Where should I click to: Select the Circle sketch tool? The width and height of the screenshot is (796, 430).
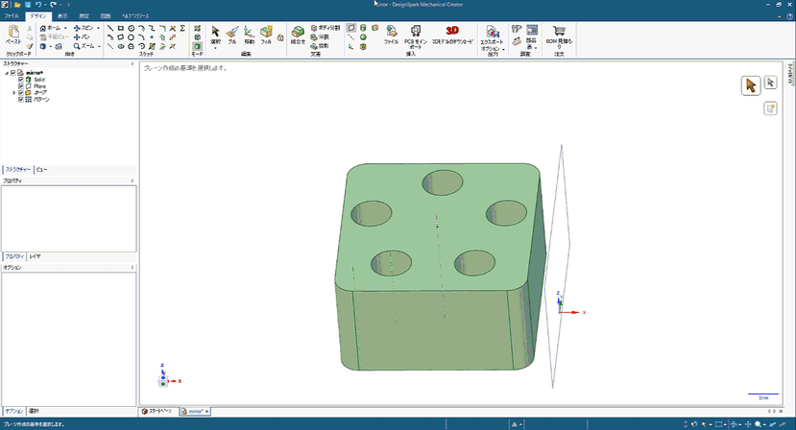click(x=131, y=29)
